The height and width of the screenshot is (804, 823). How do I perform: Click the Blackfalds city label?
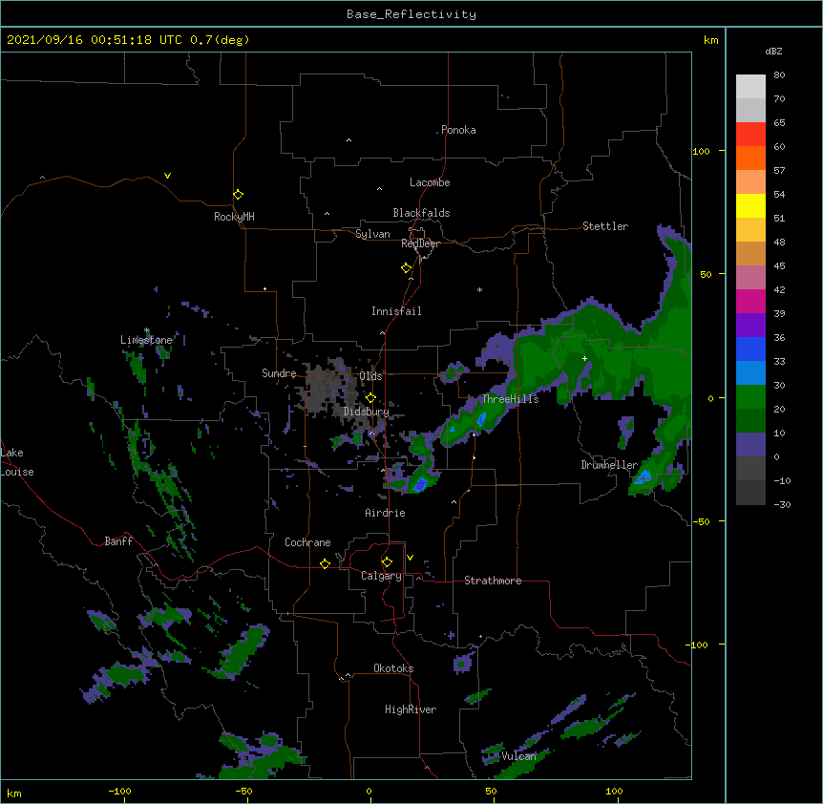coord(421,213)
